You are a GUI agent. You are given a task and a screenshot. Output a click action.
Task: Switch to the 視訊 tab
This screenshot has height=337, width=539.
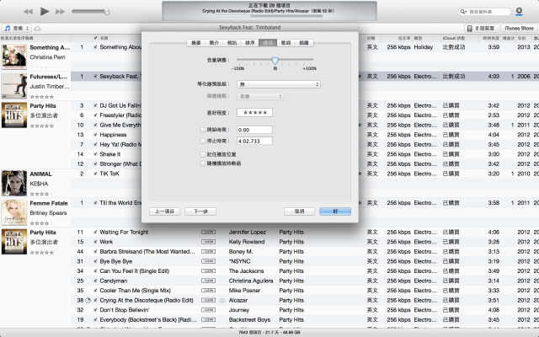click(232, 43)
